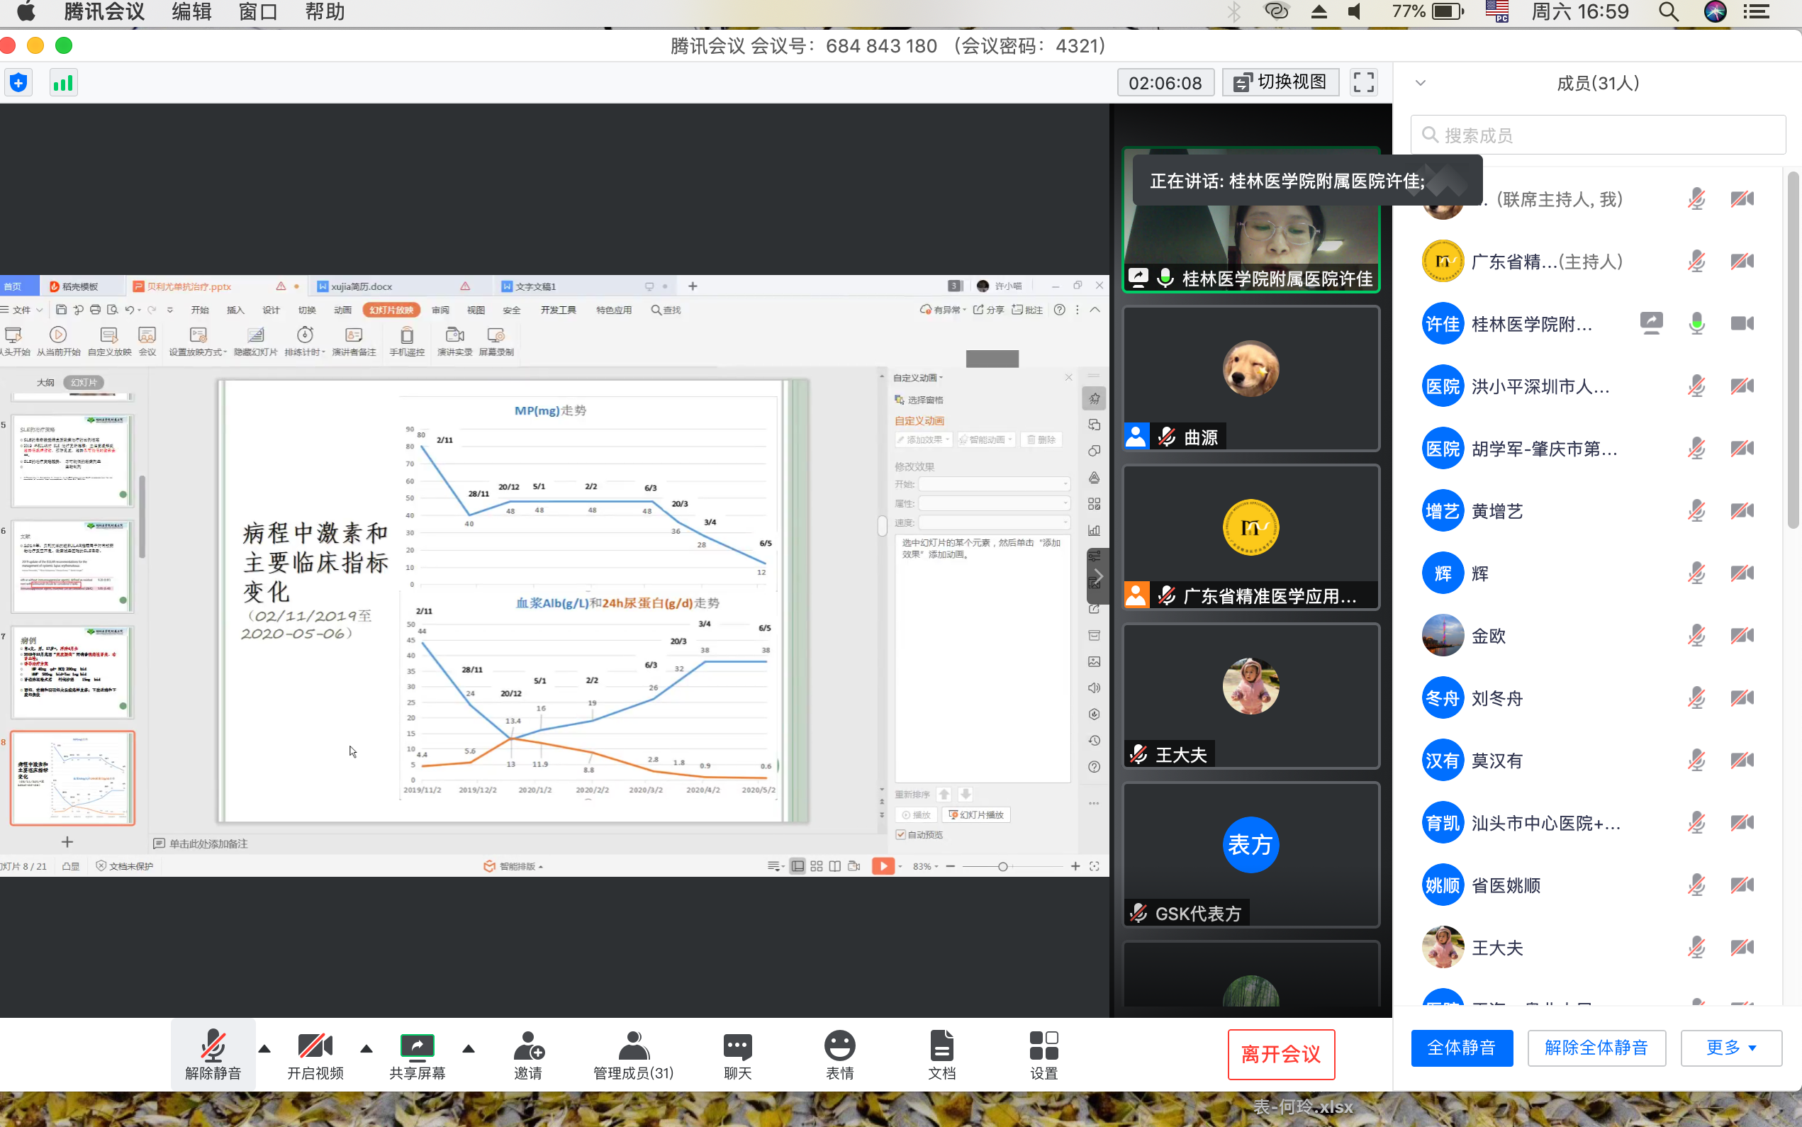Click the network signal status icon
Viewport: 1802px width, 1127px height.
click(x=63, y=82)
